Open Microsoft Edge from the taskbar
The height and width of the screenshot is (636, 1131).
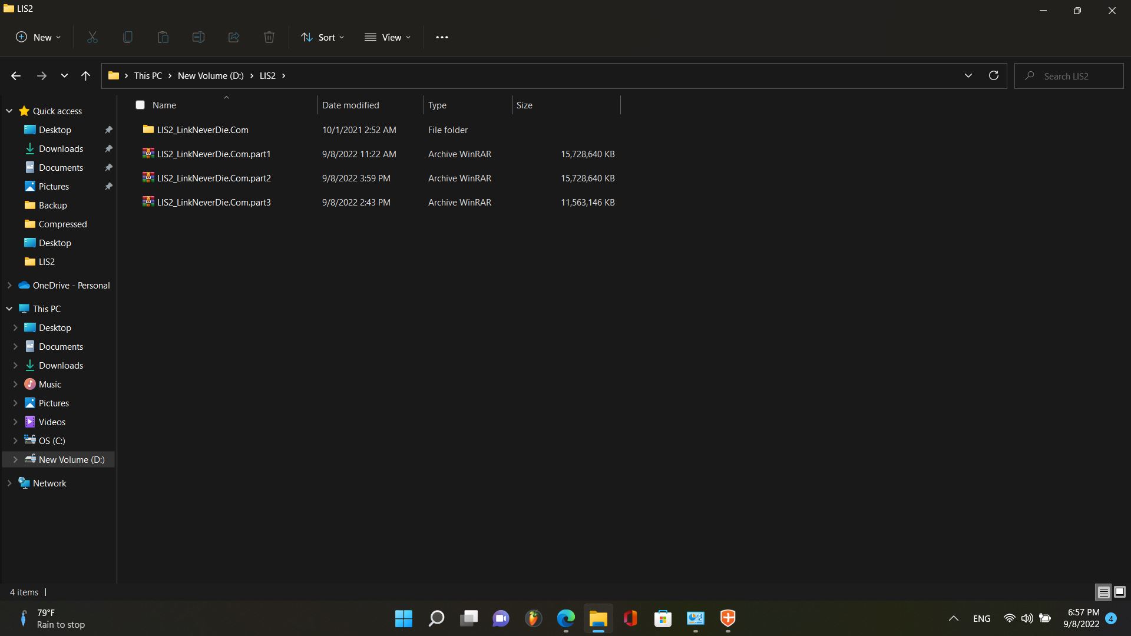coord(565,618)
